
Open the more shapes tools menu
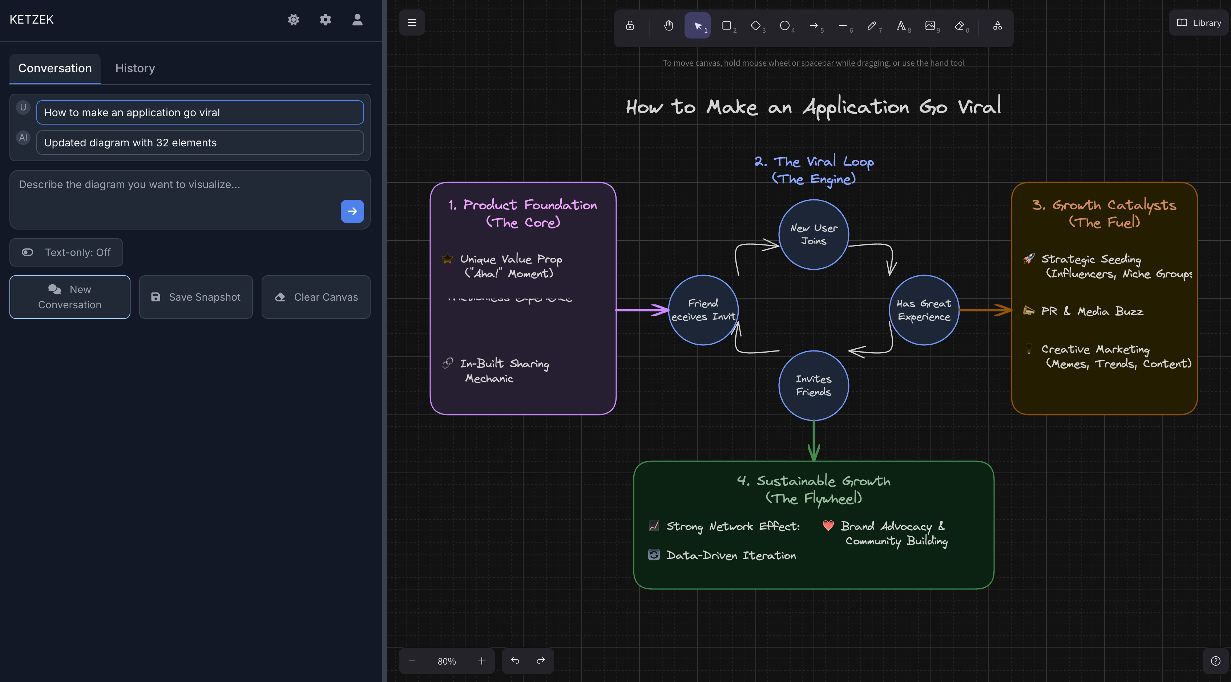pos(997,25)
